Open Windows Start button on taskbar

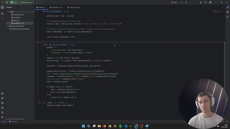(x=83, y=126)
